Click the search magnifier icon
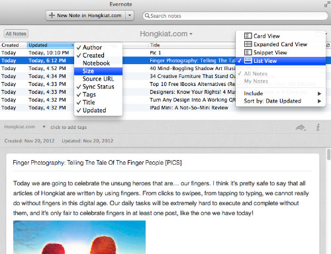 tap(147, 16)
